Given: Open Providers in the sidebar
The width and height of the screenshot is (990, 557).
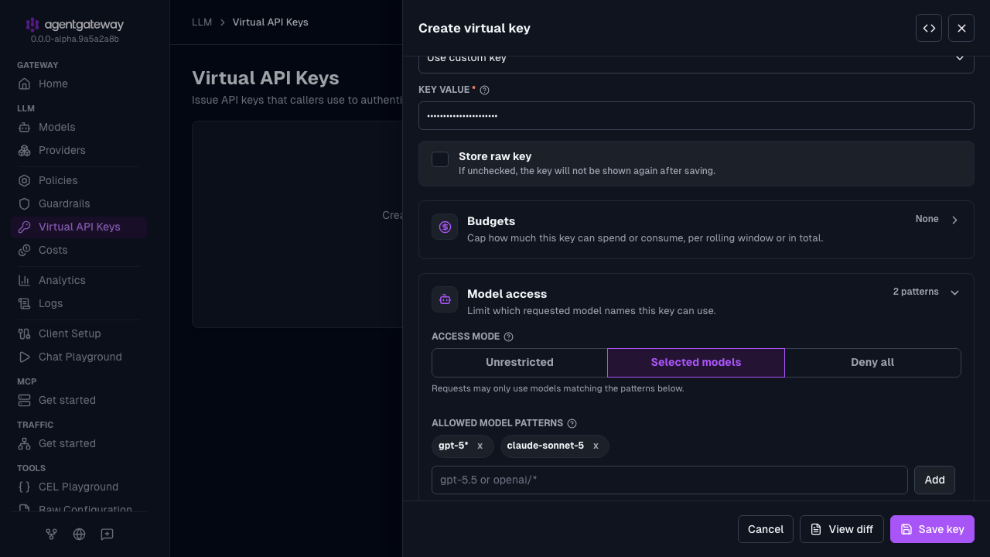Looking at the screenshot, I should (79, 150).
